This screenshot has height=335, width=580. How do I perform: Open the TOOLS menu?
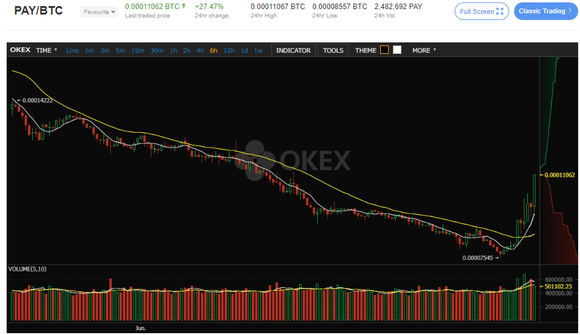(x=333, y=50)
